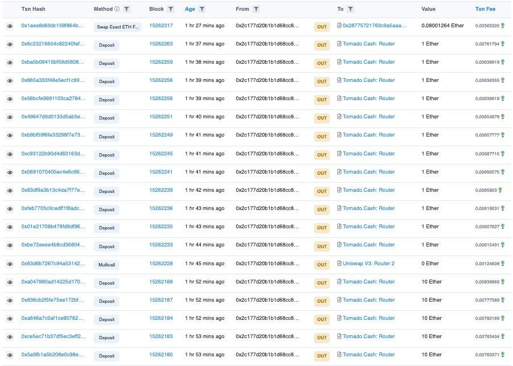The image size is (513, 366).
Task: Click contract icon before Uniswap V3: Router 2
Action: point(339,263)
